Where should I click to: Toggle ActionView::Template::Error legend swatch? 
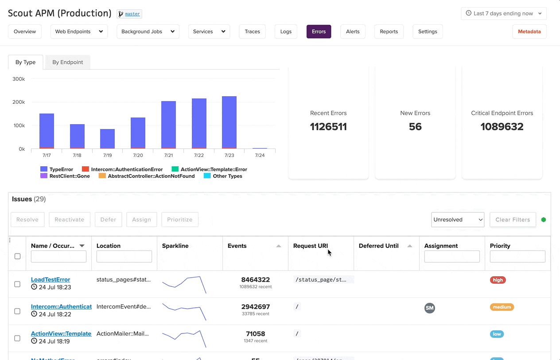click(x=175, y=169)
